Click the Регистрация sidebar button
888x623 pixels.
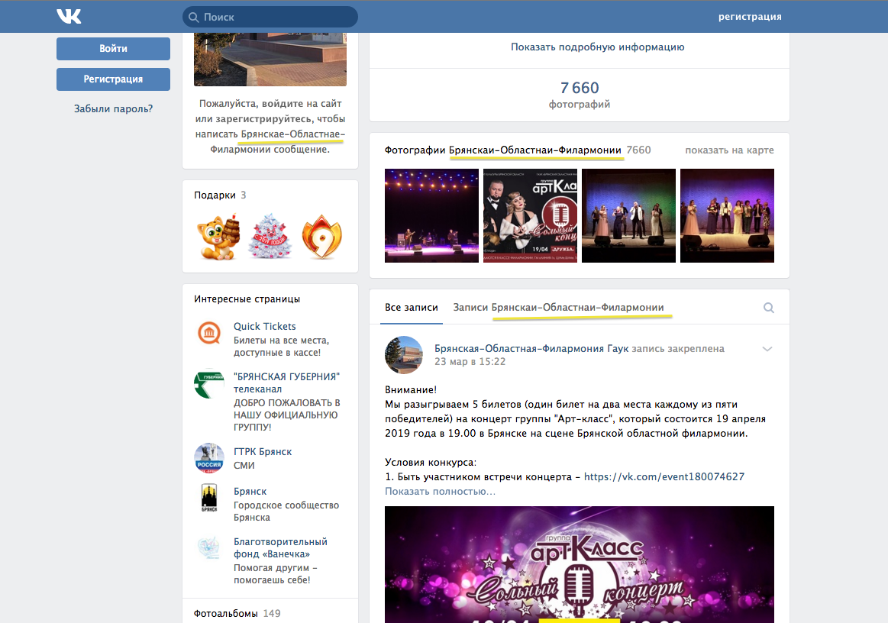(x=113, y=79)
